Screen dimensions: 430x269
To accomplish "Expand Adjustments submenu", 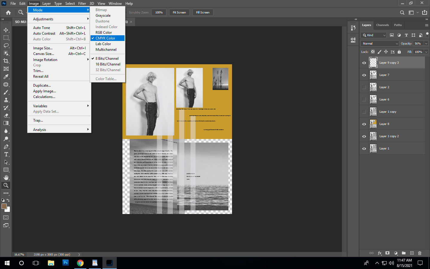I will click(x=59, y=19).
